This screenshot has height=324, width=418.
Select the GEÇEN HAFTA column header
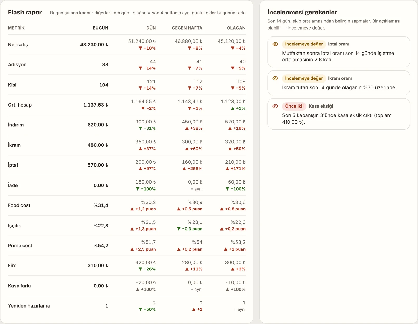click(187, 28)
